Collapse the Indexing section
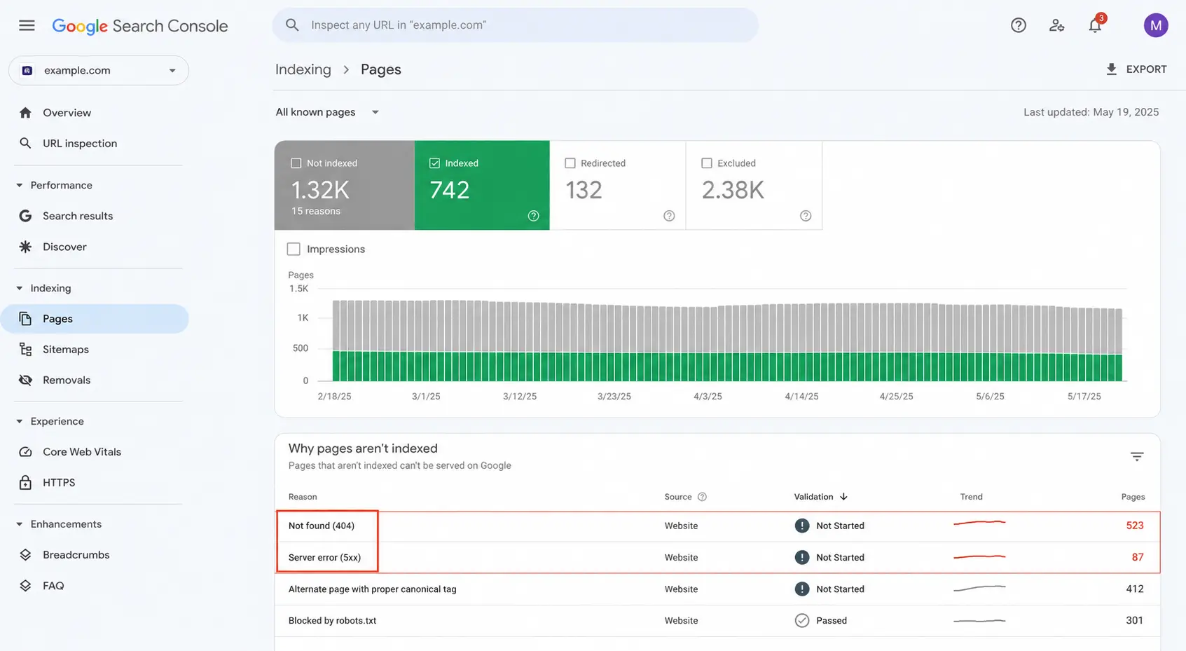This screenshot has height=651, width=1186. pyautogui.click(x=19, y=288)
